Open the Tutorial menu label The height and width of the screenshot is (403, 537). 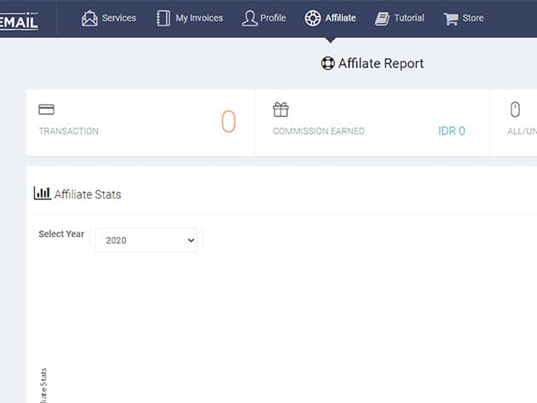[409, 18]
